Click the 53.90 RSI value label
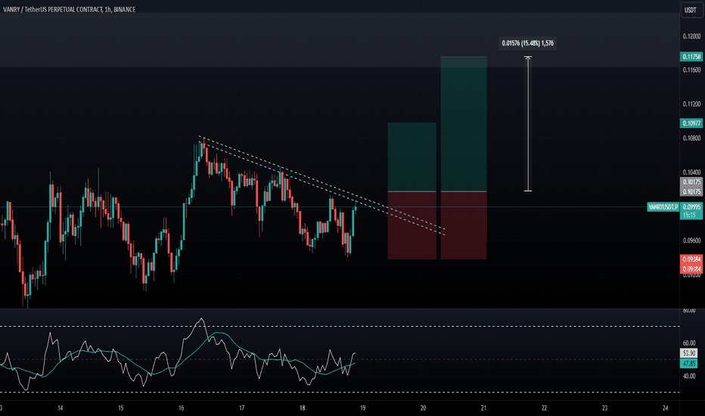Viewport: 705px width, 416px height. pyautogui.click(x=689, y=353)
